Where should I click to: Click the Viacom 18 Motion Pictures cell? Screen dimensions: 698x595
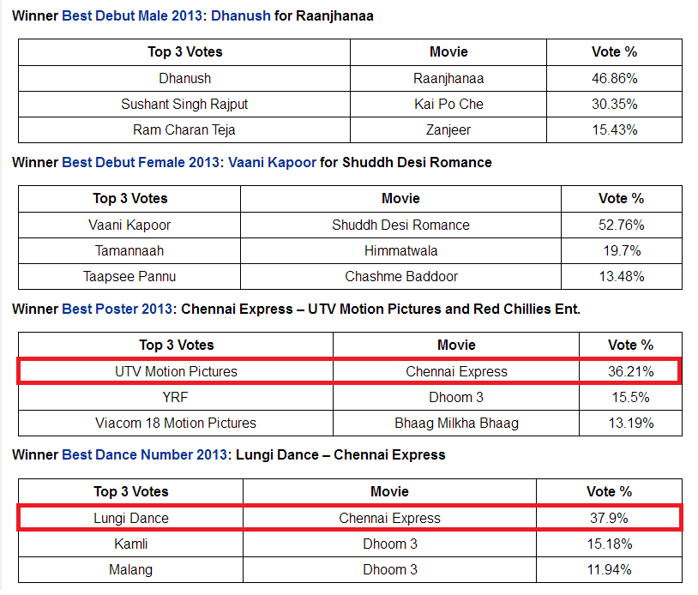(176, 423)
